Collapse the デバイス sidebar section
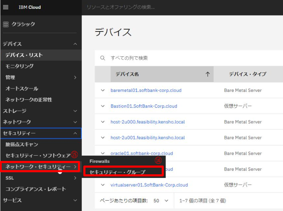The image size is (283, 211). pos(75,44)
